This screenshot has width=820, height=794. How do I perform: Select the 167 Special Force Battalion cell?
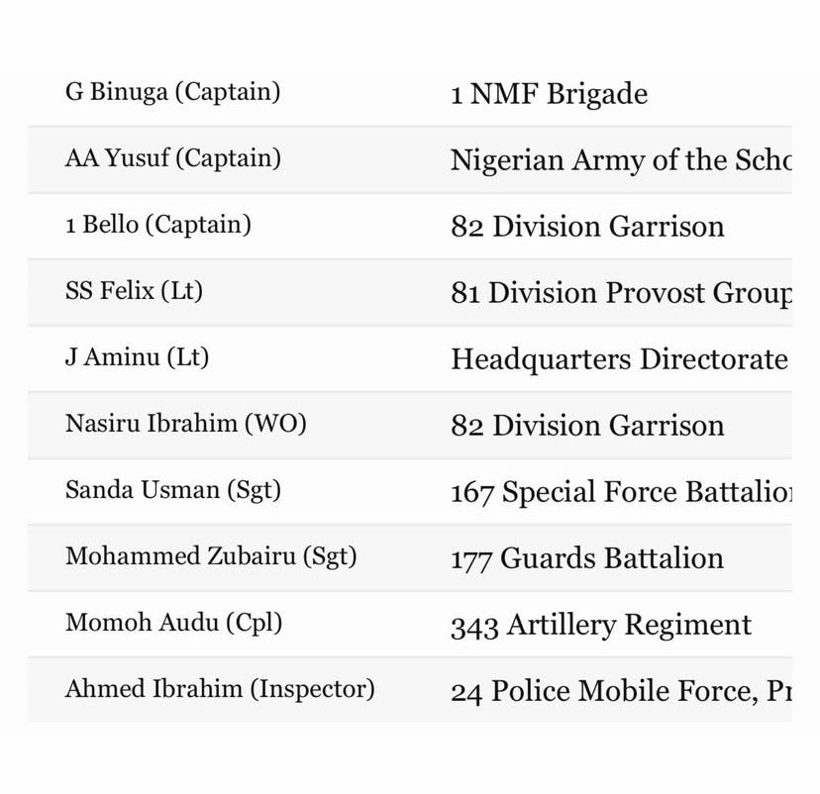pyautogui.click(x=621, y=492)
